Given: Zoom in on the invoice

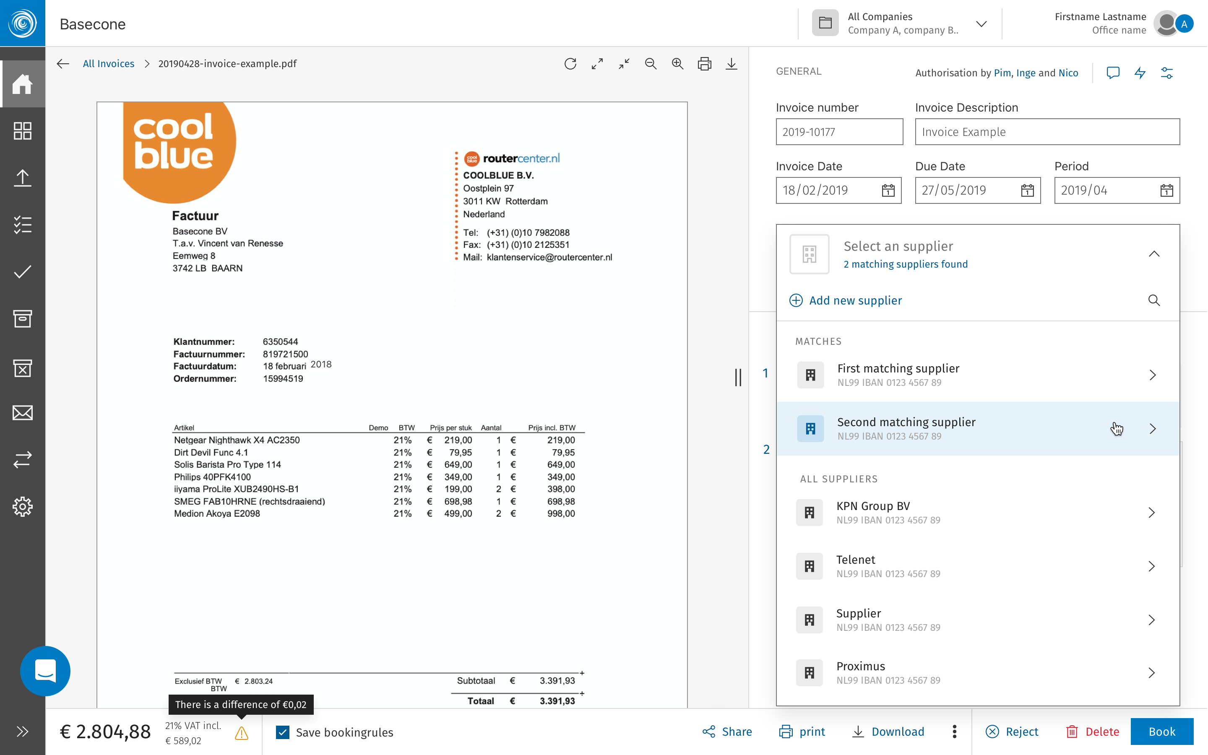Looking at the screenshot, I should point(677,63).
